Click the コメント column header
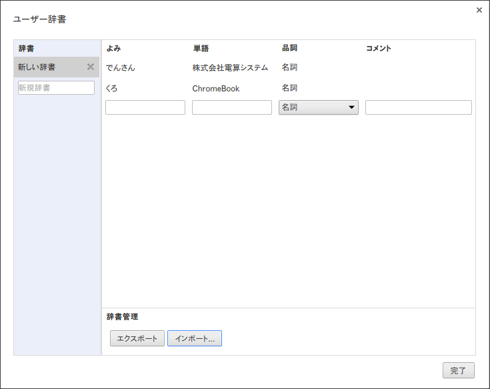The height and width of the screenshot is (389, 490). (378, 49)
